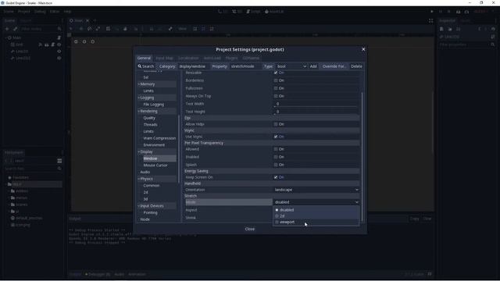Toggle visibility of the Line2D node

[x=59, y=52]
